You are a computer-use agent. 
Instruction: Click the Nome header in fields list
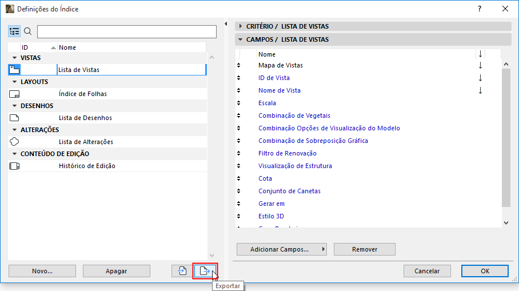point(366,54)
